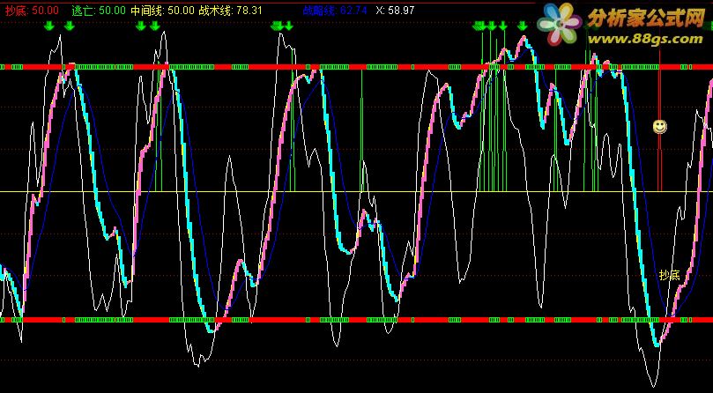
Task: Click the yellow smiley face signal marker
Action: pos(659,127)
